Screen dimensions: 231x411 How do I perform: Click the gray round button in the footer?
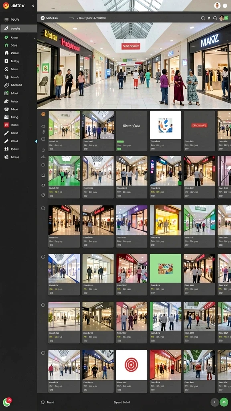pyautogui.click(x=215, y=402)
